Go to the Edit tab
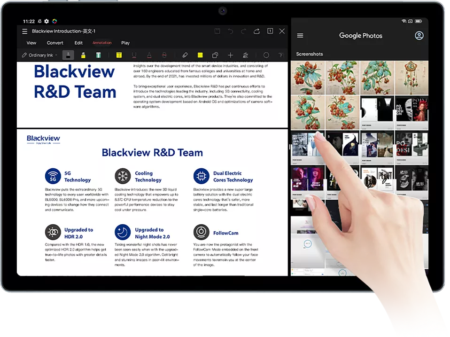The height and width of the screenshot is (337, 450). pyautogui.click(x=78, y=43)
